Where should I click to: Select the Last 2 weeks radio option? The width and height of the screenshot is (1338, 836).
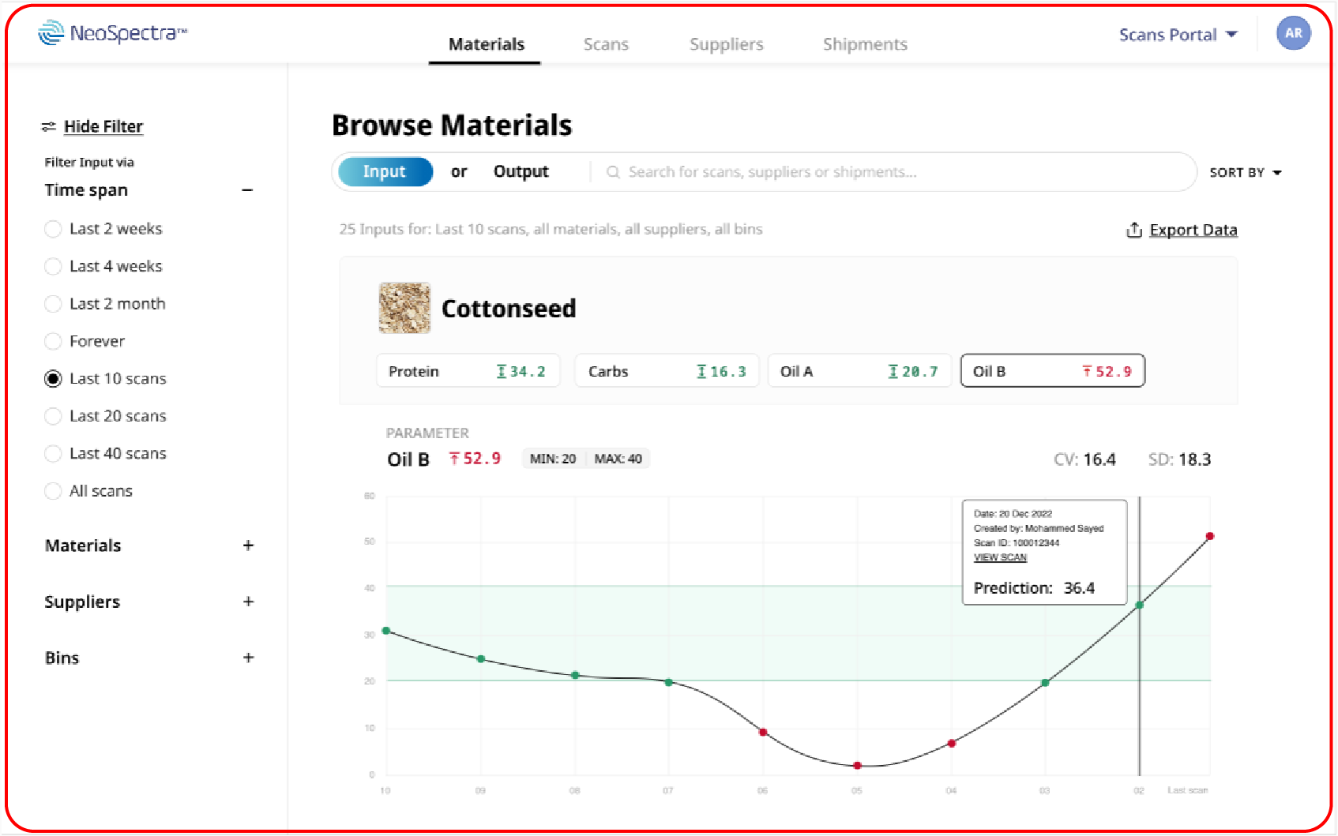[53, 229]
